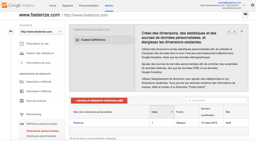The width and height of the screenshot is (256, 141).
Task: Select the Custom Definitions training step
Action: tap(104, 40)
